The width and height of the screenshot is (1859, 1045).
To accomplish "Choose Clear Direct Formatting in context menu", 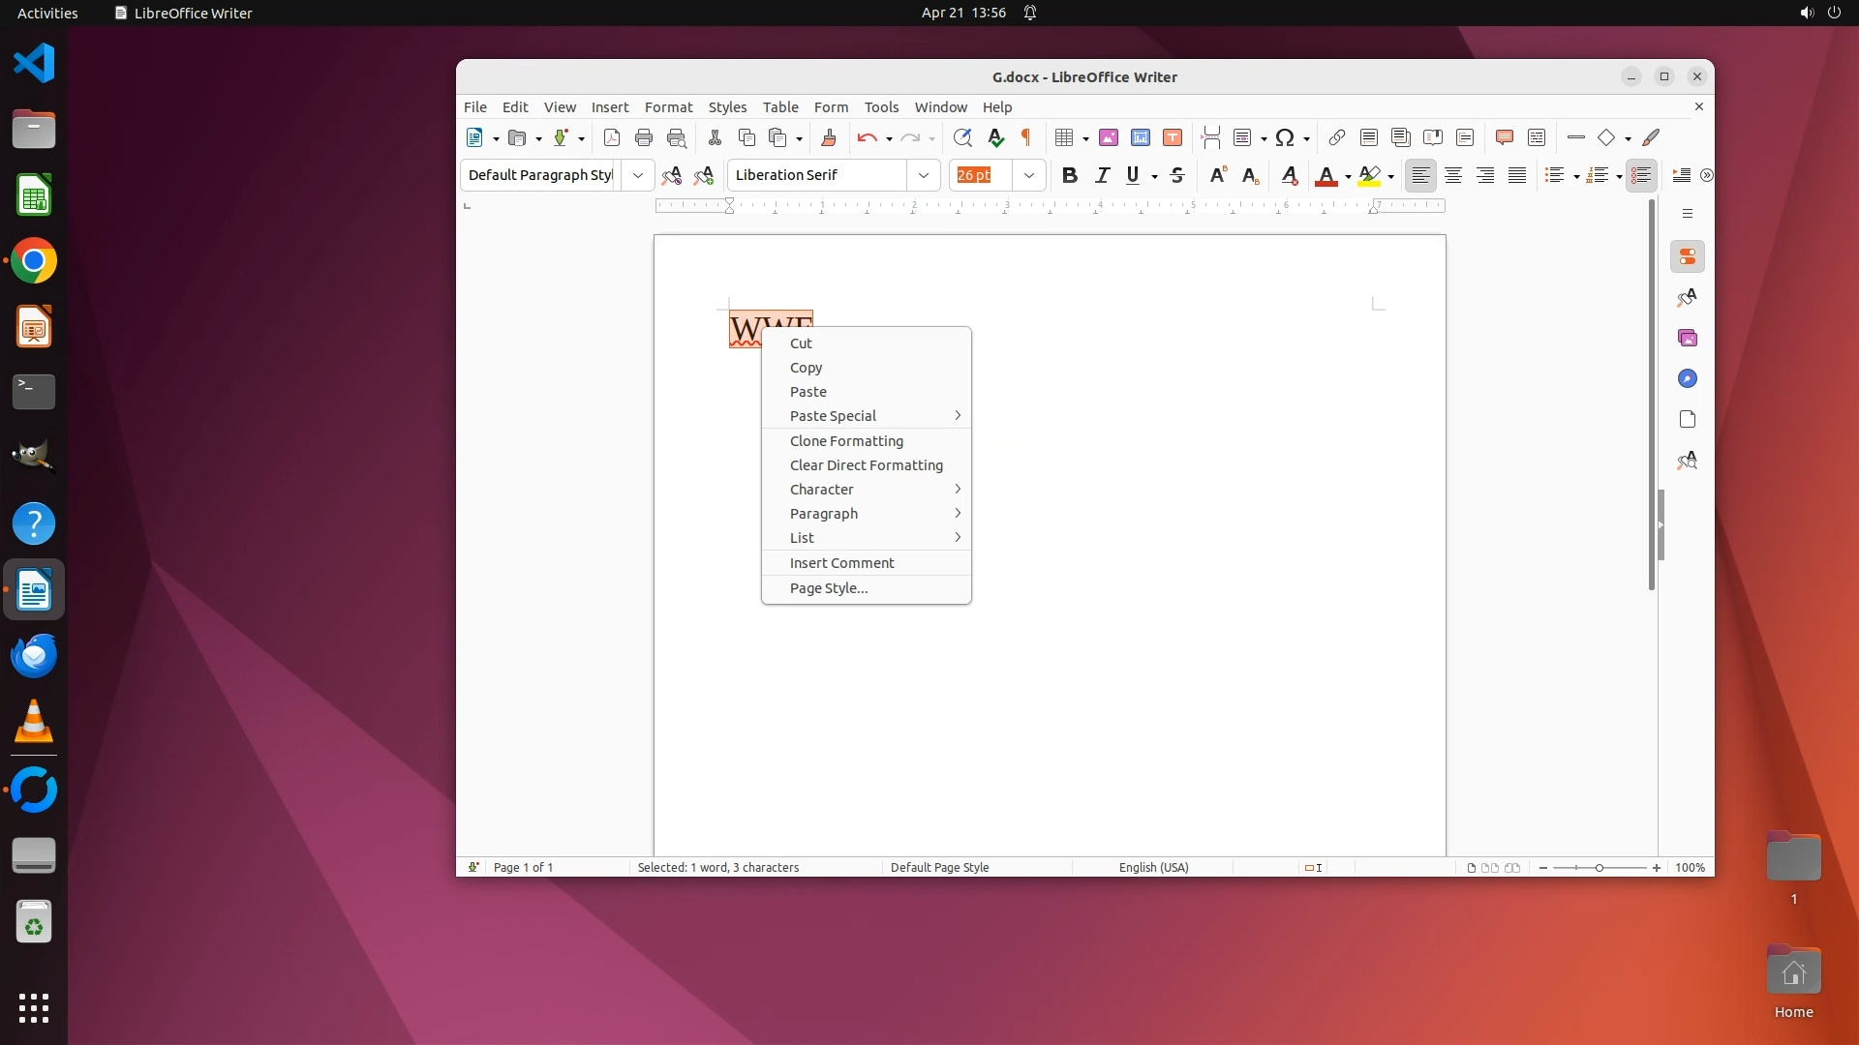I will 866,465.
